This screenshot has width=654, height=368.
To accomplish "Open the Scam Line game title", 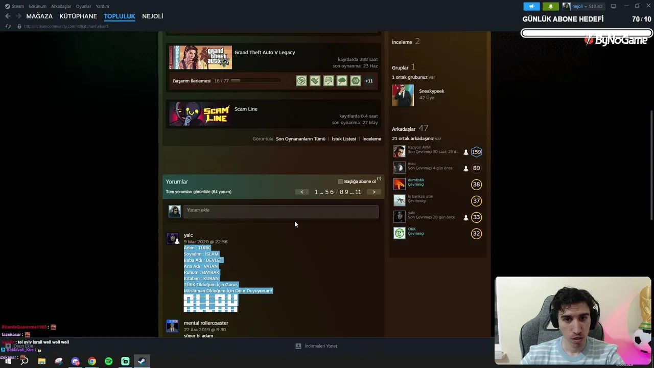I will point(246,109).
